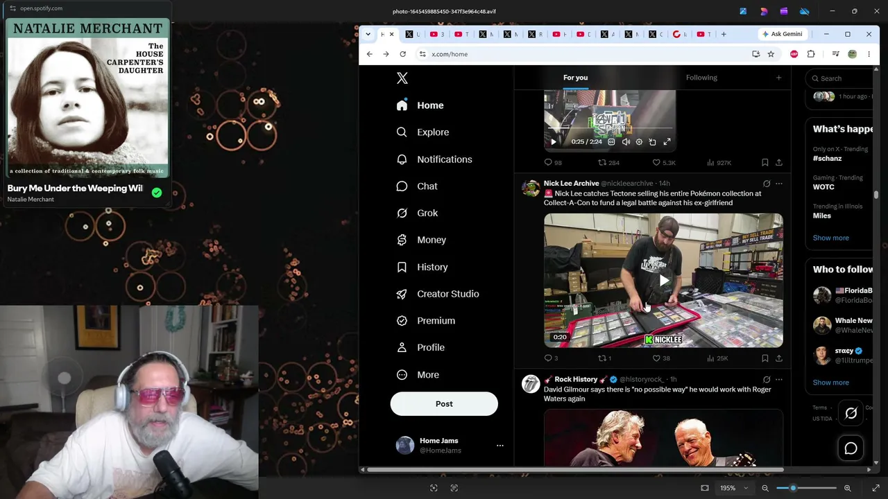Bookmark this page with the star icon
Image resolution: width=888 pixels, height=499 pixels.
(771, 54)
